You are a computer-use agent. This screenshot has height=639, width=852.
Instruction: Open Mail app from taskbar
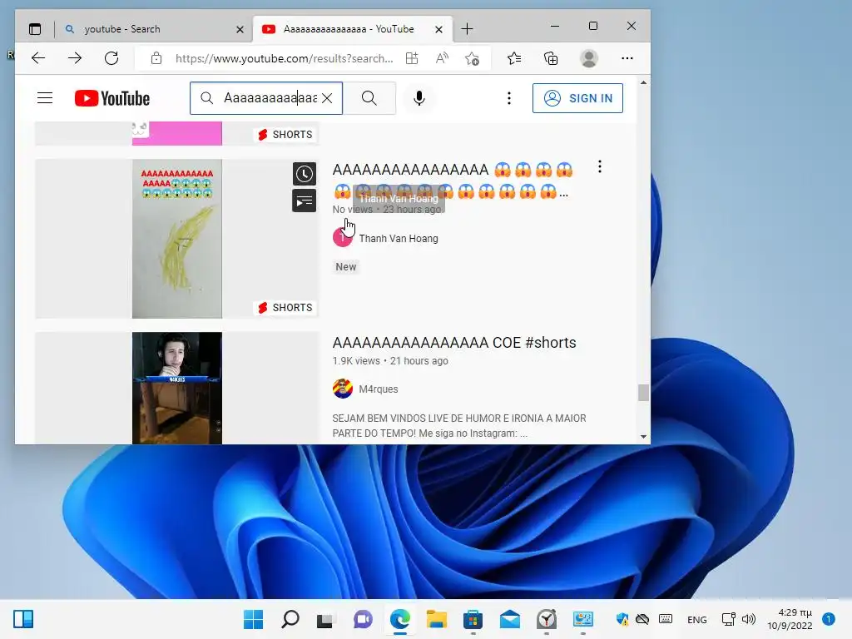(x=510, y=619)
